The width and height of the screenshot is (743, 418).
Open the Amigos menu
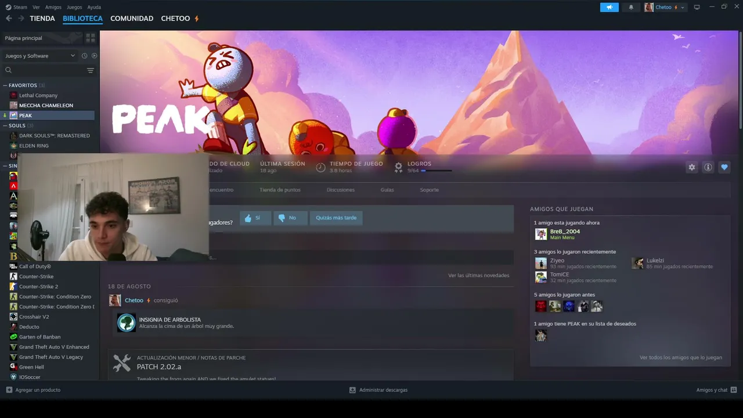[x=53, y=8]
